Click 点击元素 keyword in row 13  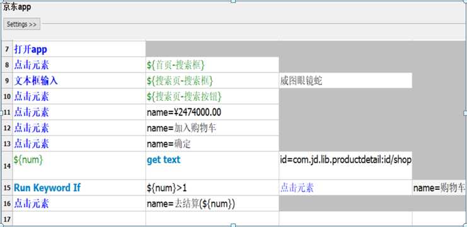point(79,144)
